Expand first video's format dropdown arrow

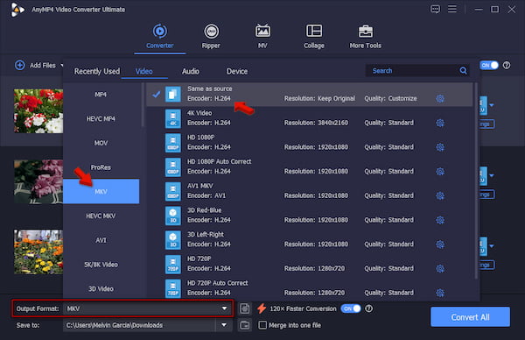pos(492,105)
